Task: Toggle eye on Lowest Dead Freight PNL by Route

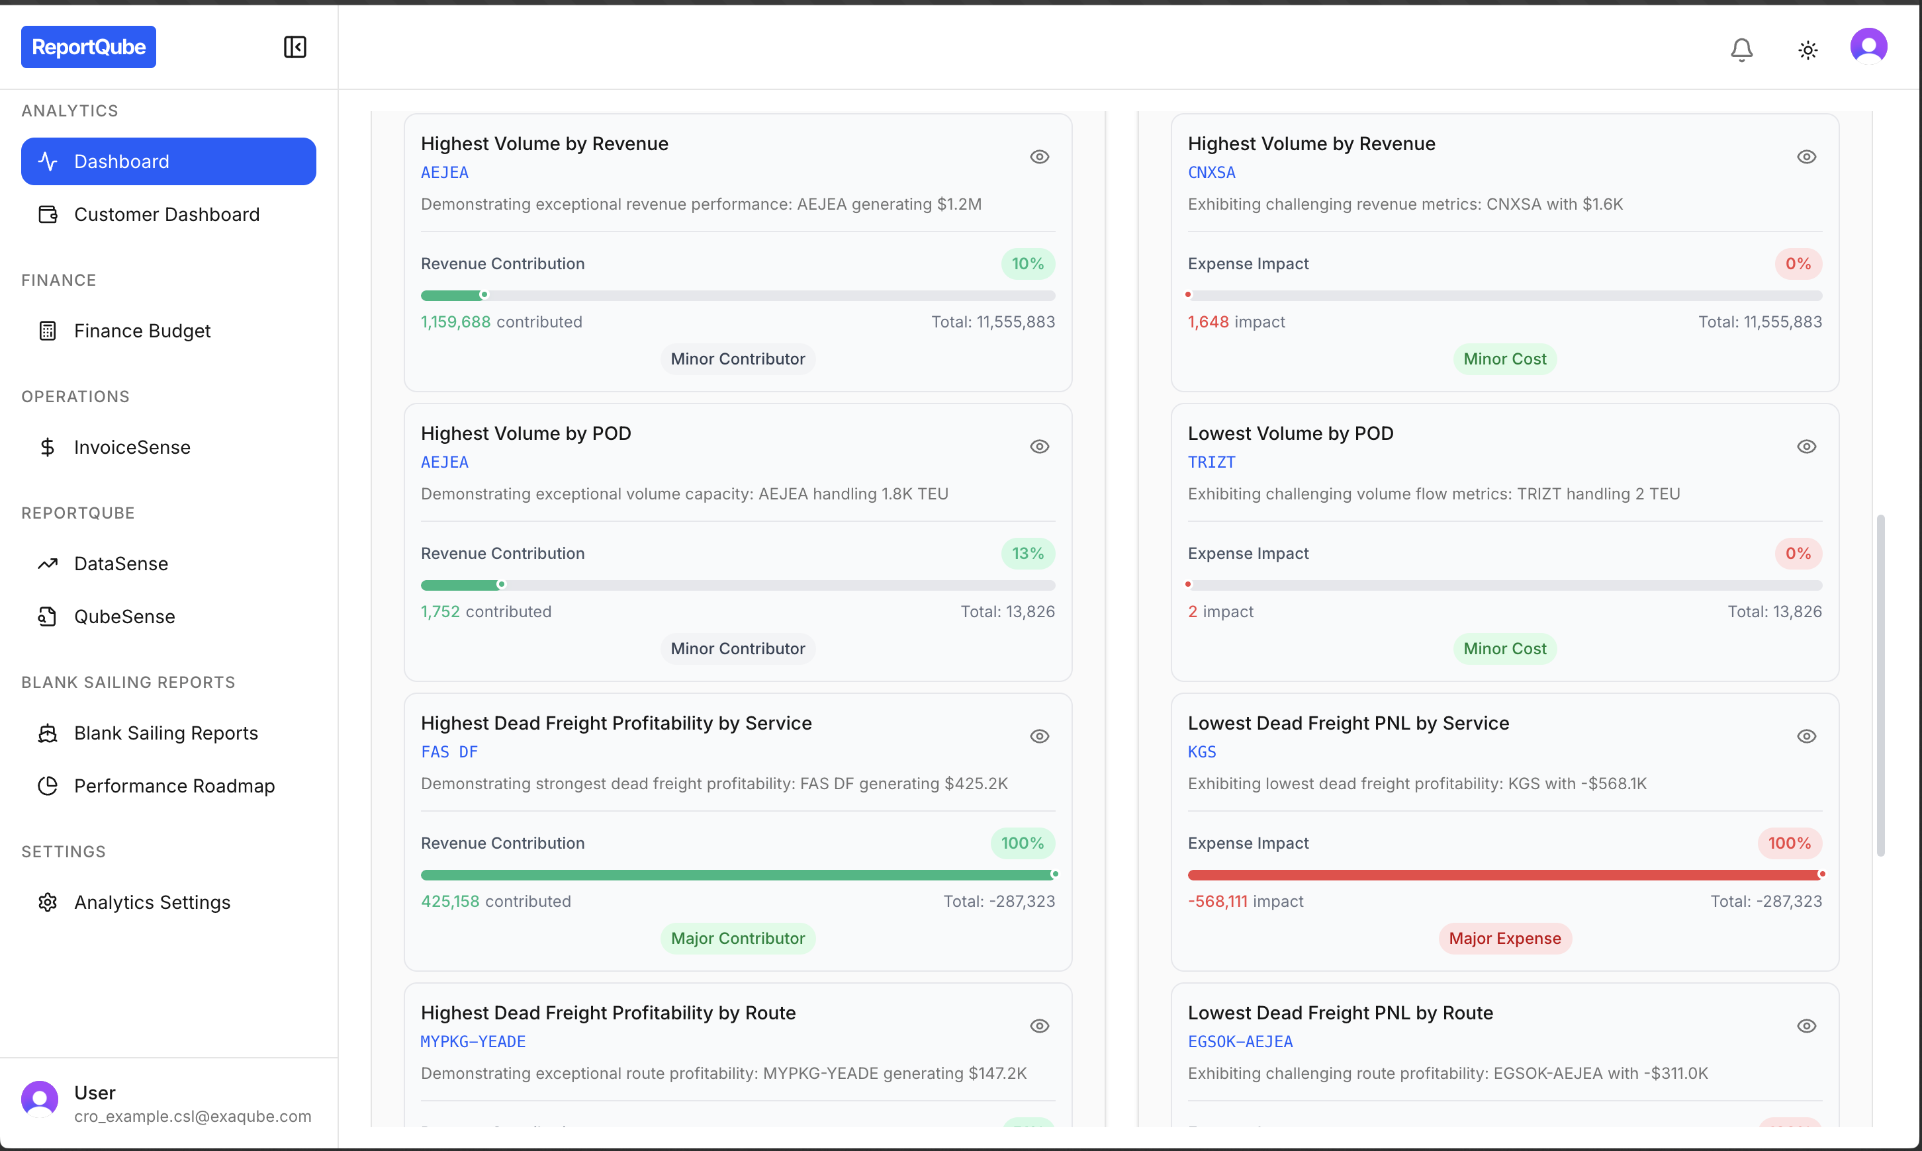Action: (1806, 1025)
